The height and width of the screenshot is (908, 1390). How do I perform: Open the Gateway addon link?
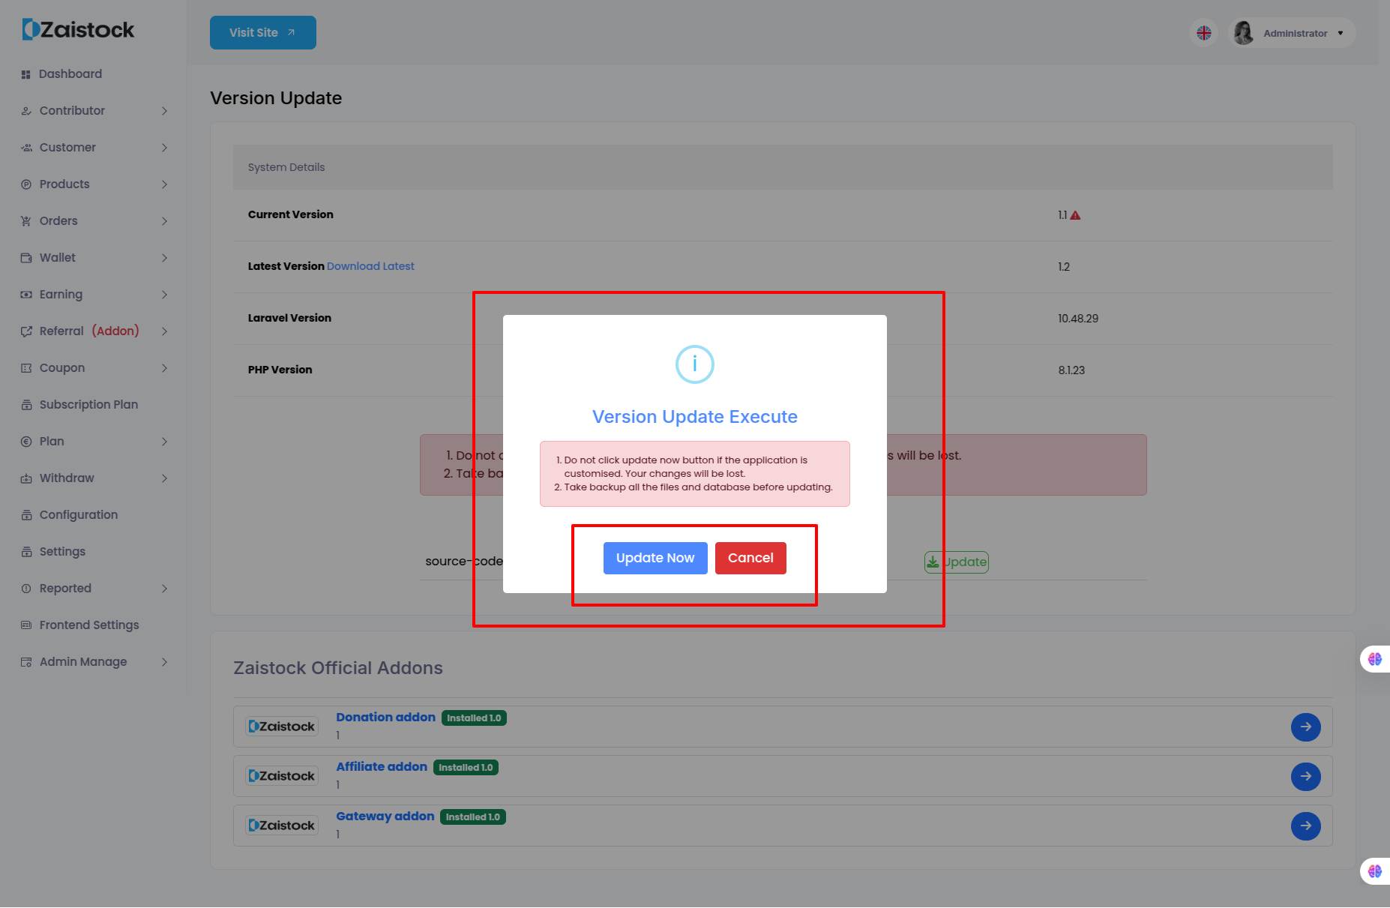click(x=385, y=817)
